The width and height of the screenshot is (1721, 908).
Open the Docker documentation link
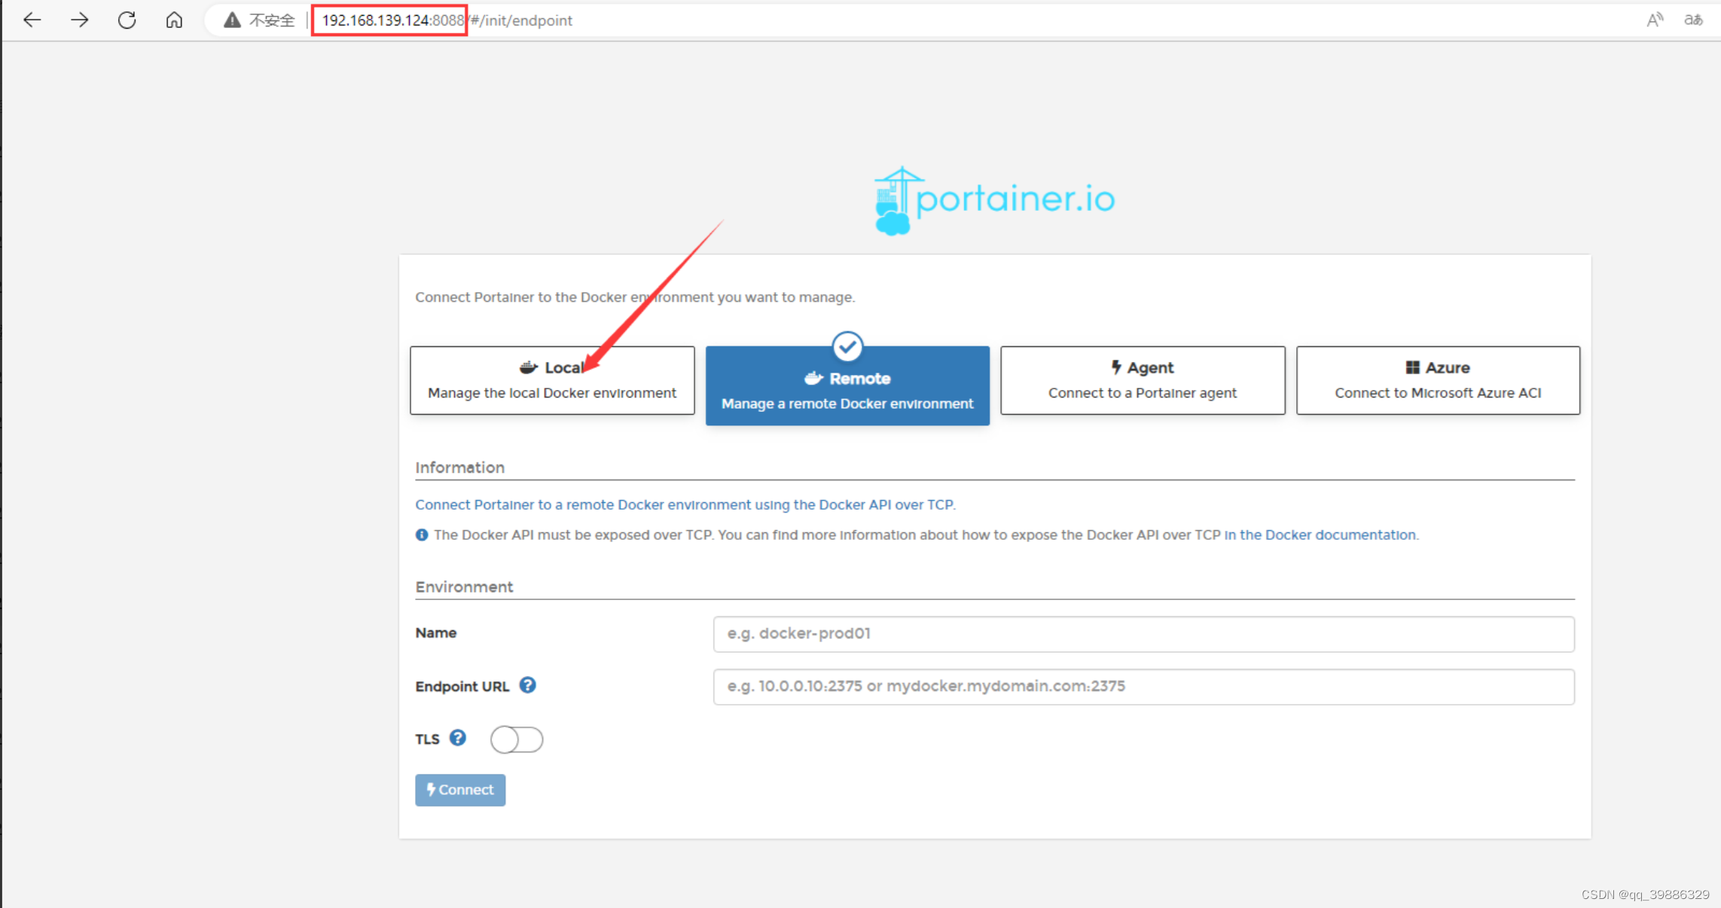[x=1321, y=535]
